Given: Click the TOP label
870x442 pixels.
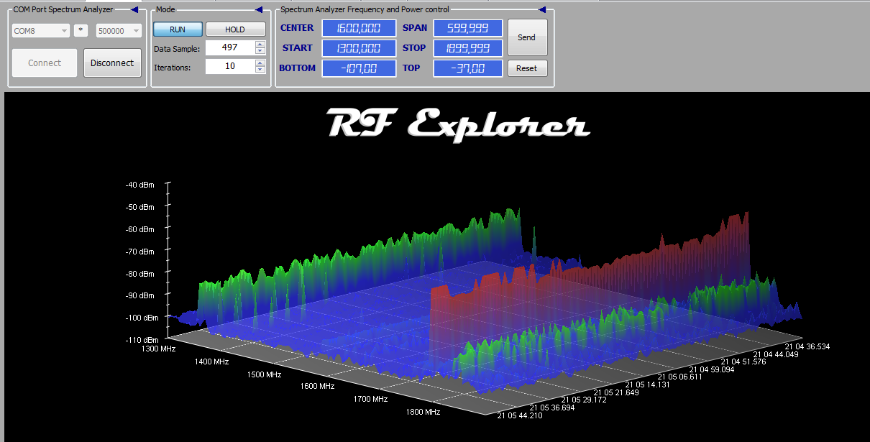Looking at the screenshot, I should 411,68.
